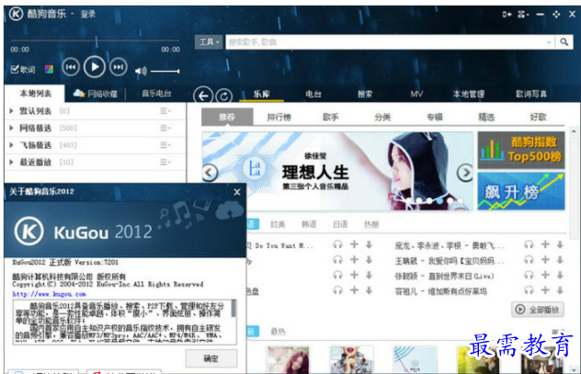The width and height of the screenshot is (581, 374).
Task: Show the previous banner slide
Action: coord(210,173)
